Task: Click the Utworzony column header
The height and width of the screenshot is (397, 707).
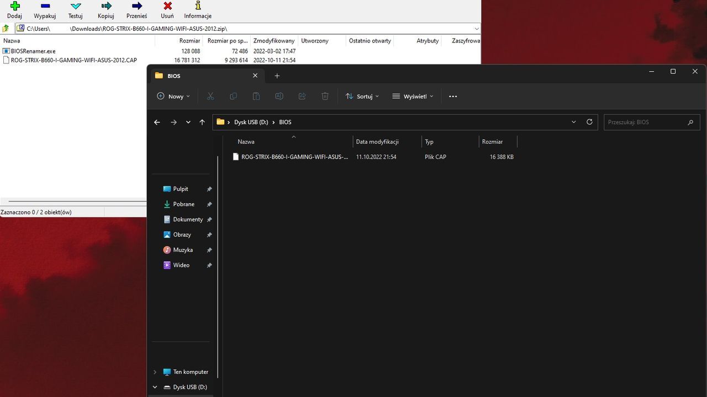Action: click(321, 41)
